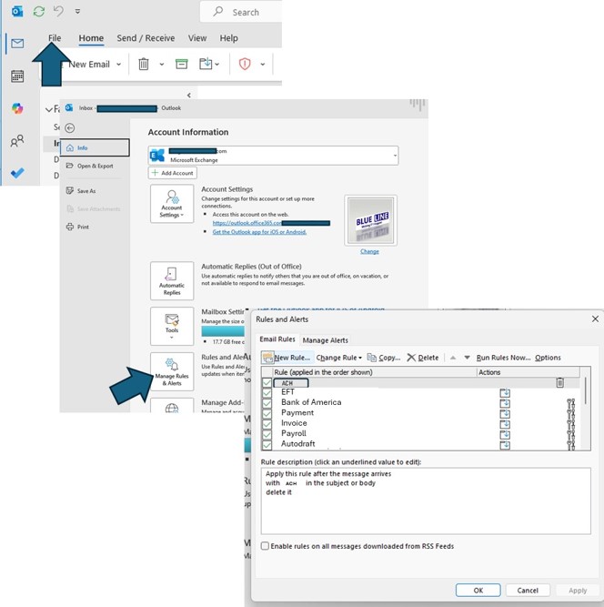Switch to the Manage Alerts tab
604x607 pixels.
tap(326, 340)
